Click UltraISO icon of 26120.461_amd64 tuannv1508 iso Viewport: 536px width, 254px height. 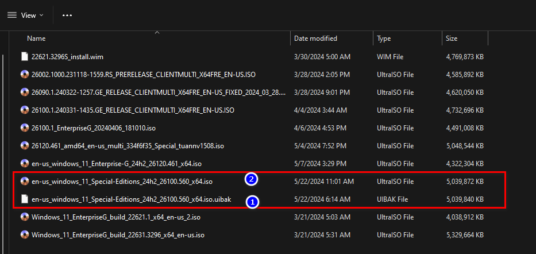coord(24,145)
